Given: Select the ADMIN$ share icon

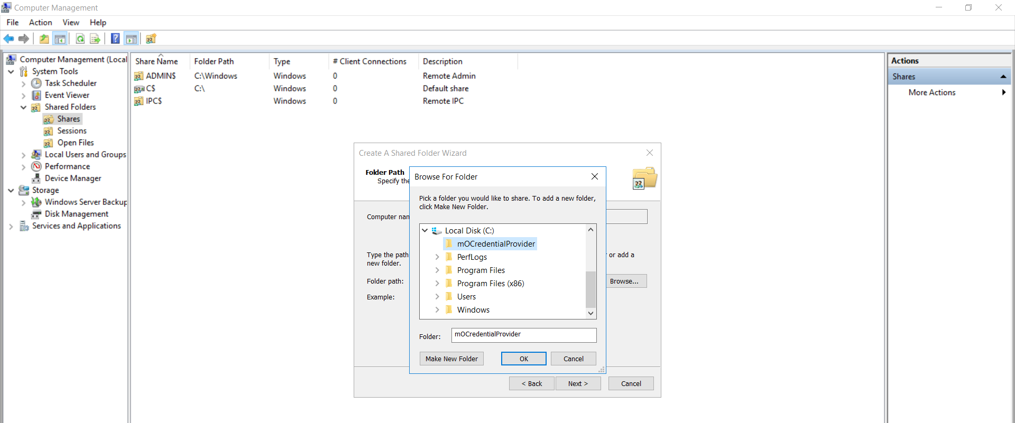Looking at the screenshot, I should (139, 76).
